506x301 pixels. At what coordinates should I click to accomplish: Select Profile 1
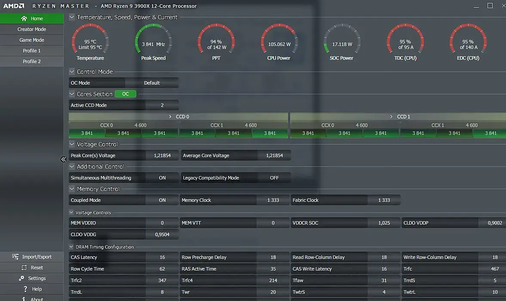[32, 51]
